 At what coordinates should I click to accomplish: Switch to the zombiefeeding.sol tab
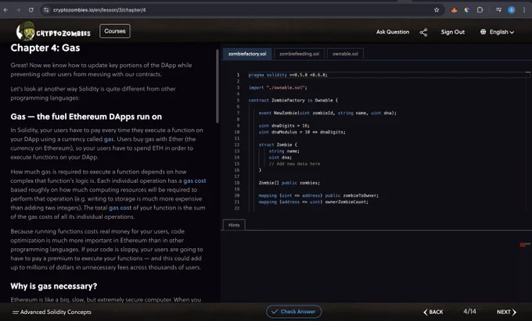299,54
